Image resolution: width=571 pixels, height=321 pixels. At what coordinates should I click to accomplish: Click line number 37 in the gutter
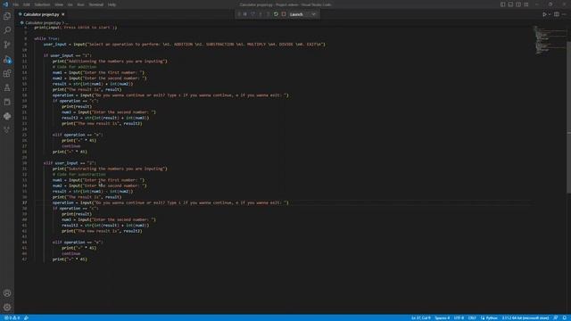24,202
